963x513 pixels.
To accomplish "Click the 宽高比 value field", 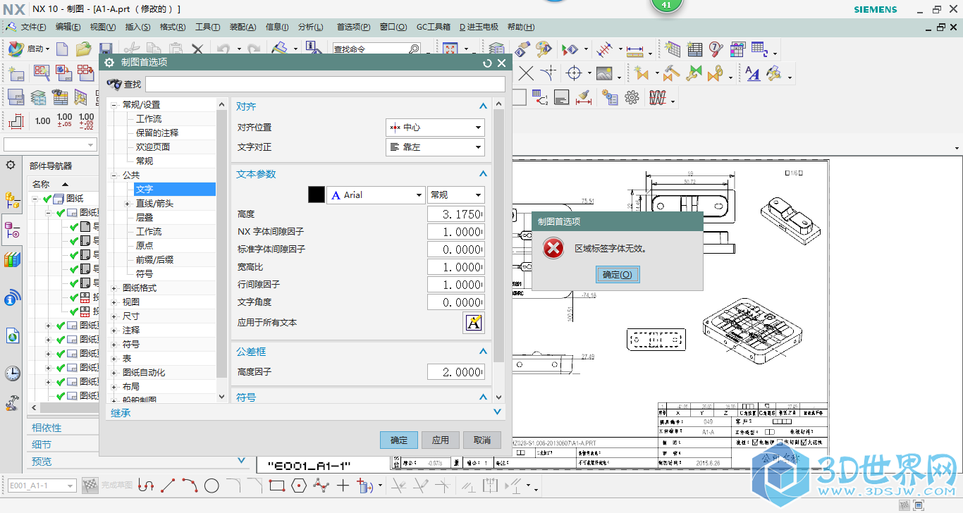I will tap(456, 267).
